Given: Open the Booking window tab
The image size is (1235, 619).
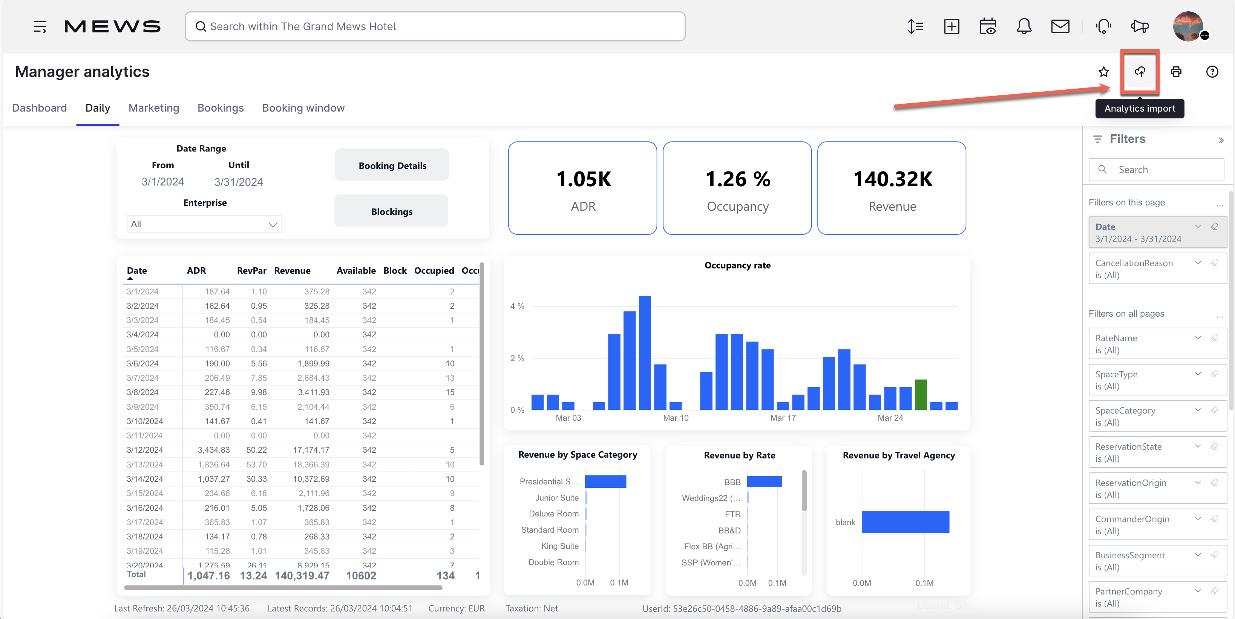Looking at the screenshot, I should 303,108.
